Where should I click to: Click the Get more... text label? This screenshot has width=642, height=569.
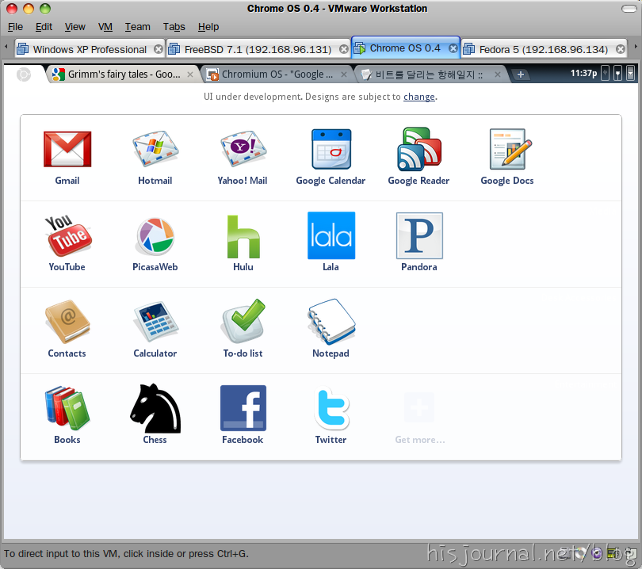[x=419, y=440]
